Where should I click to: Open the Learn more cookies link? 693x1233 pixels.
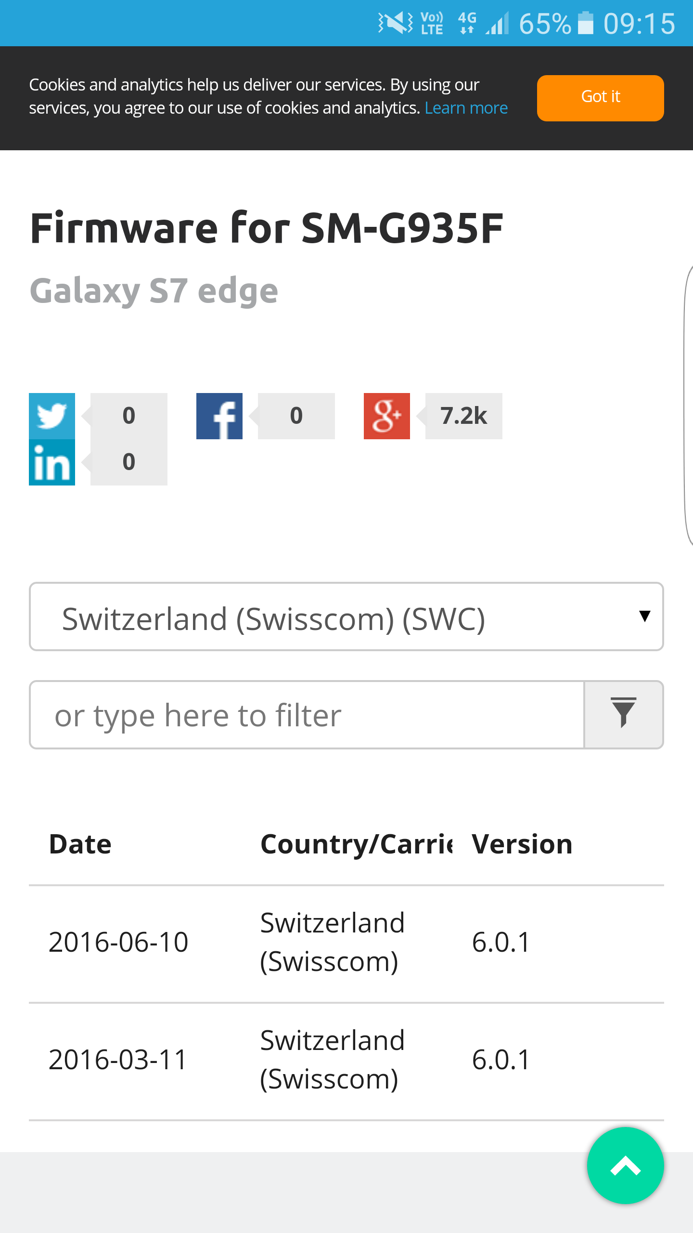pos(466,107)
